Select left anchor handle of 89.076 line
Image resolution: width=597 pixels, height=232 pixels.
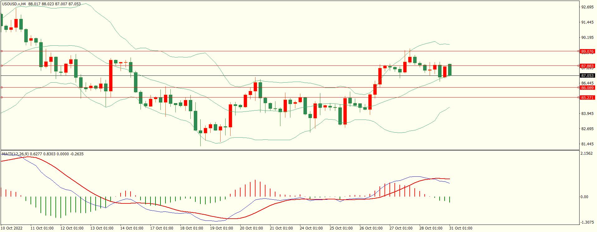coord(2,51)
